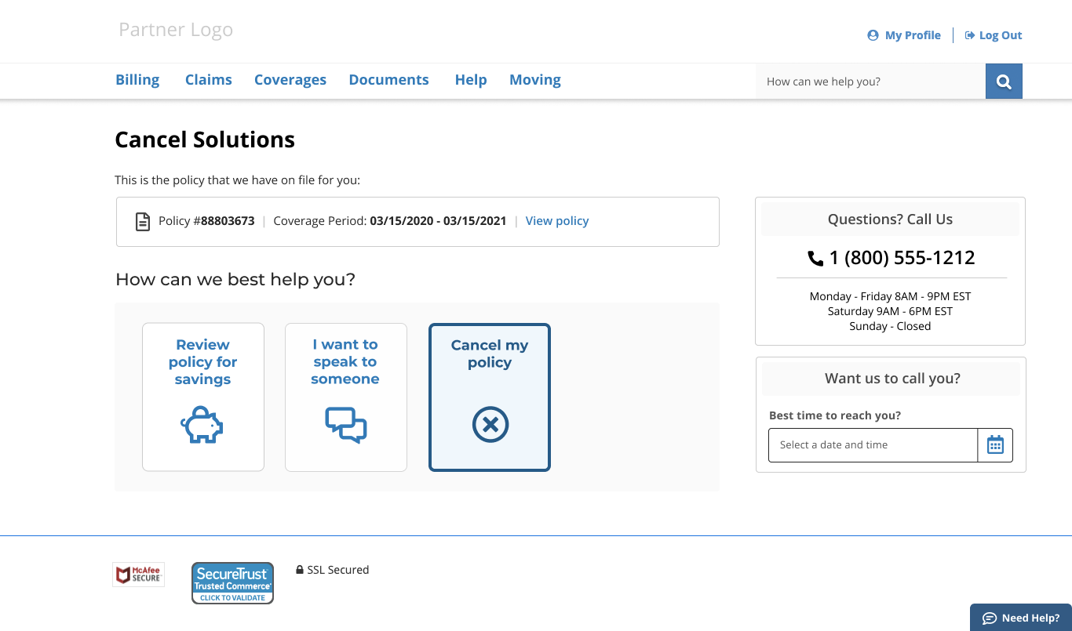1072x631 pixels.
Task: Click the Best time to reach you? label
Action: (x=835, y=415)
